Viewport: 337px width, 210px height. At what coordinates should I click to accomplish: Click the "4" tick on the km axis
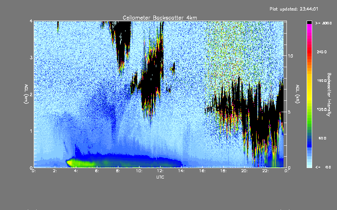pyautogui.click(x=31, y=21)
